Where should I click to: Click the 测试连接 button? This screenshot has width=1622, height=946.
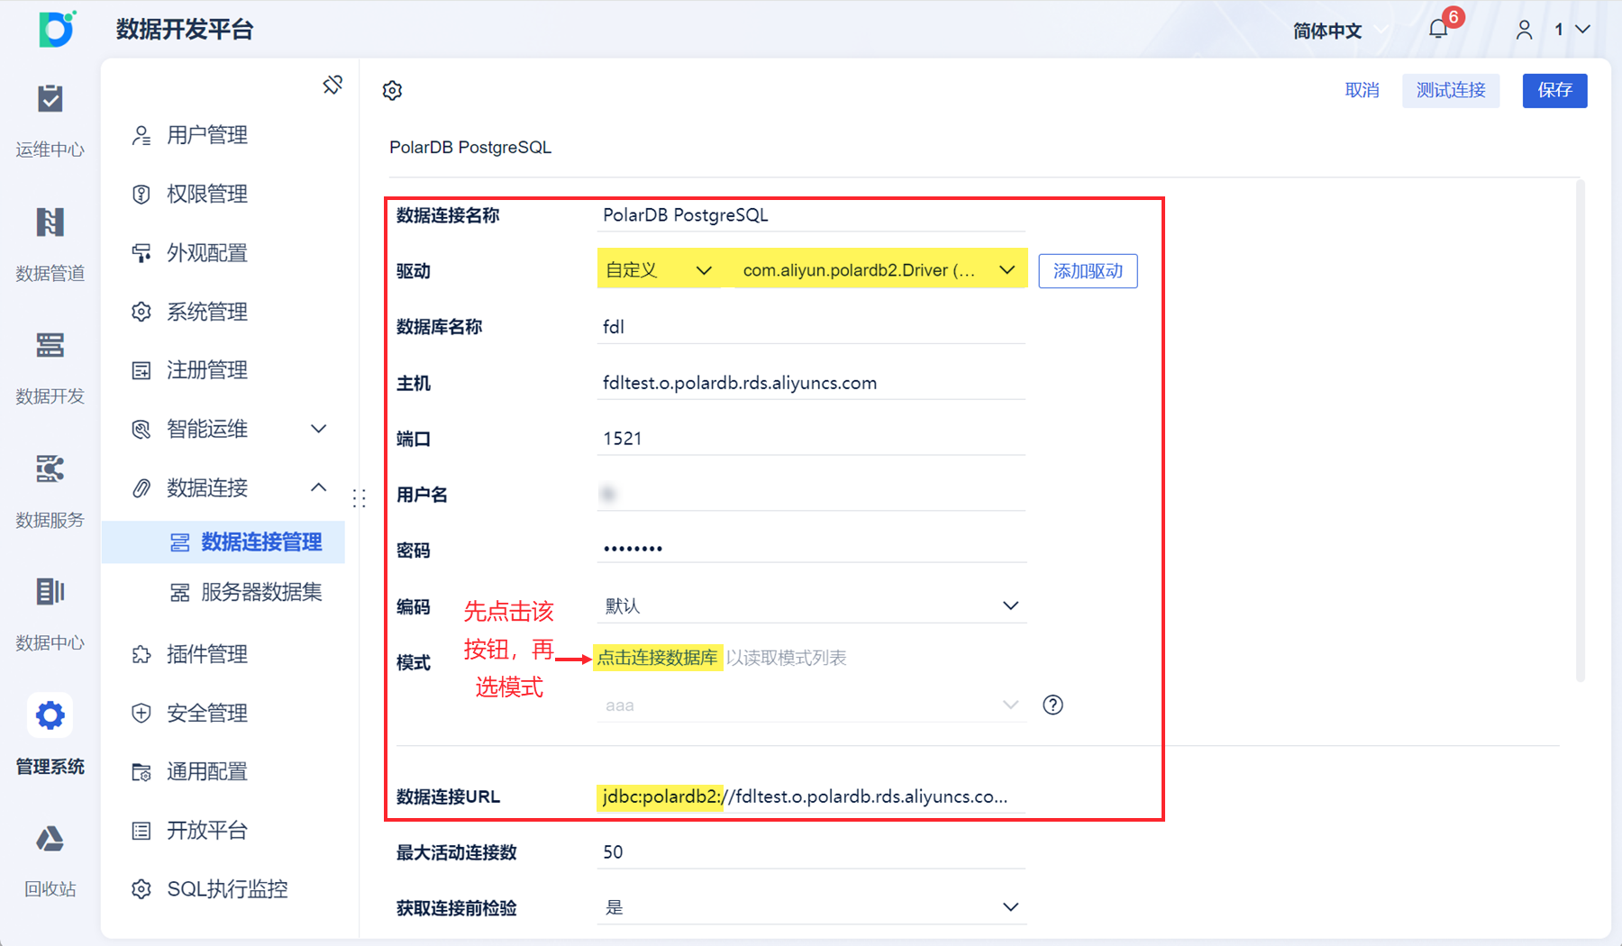point(1451,90)
